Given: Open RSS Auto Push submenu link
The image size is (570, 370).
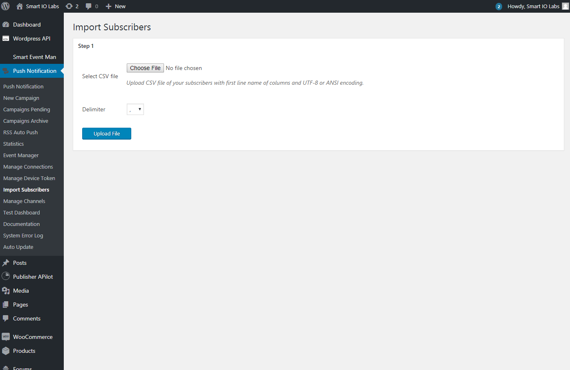Looking at the screenshot, I should click(x=20, y=133).
